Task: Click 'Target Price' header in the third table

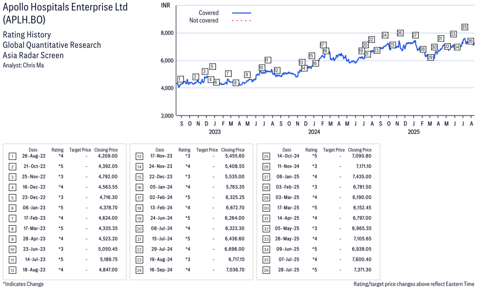Action: pyautogui.click(x=334, y=150)
